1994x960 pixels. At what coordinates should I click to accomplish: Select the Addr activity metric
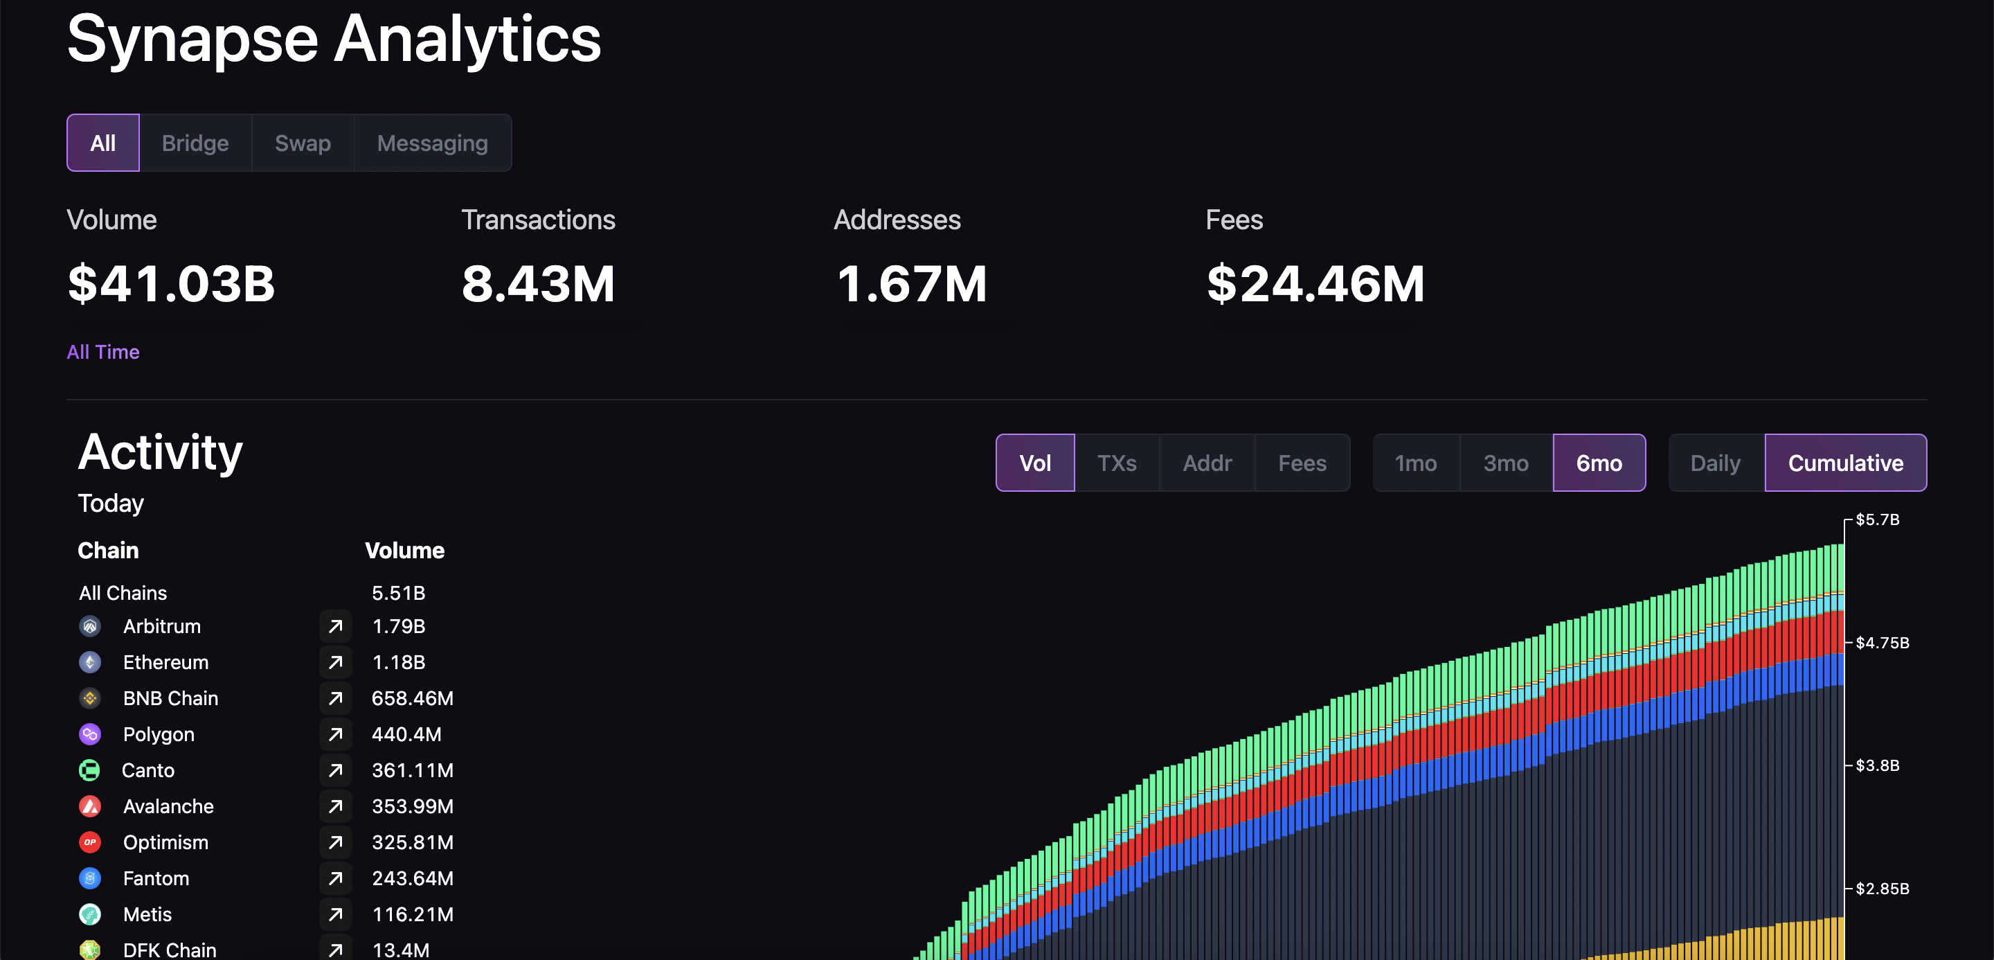coord(1207,462)
